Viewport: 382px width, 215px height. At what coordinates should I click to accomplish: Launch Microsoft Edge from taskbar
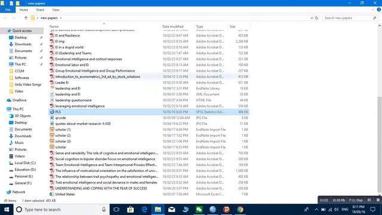pos(144,210)
